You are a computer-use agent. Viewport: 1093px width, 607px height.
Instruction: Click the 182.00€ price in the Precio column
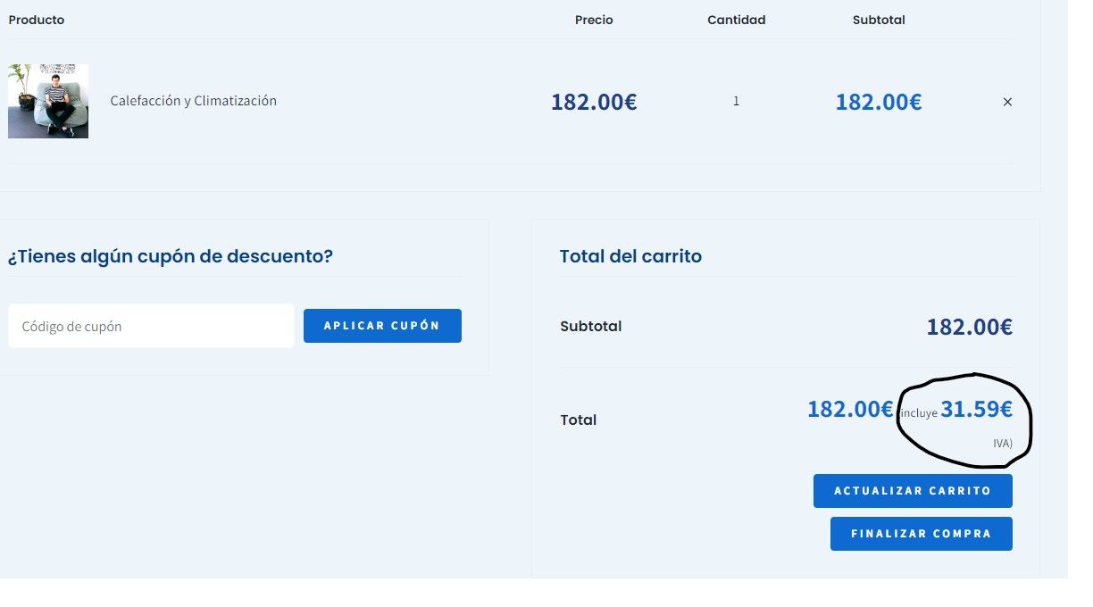(x=594, y=102)
